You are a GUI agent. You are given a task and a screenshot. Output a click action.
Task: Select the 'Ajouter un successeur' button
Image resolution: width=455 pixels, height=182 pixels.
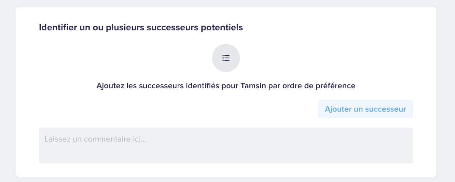[365, 109]
